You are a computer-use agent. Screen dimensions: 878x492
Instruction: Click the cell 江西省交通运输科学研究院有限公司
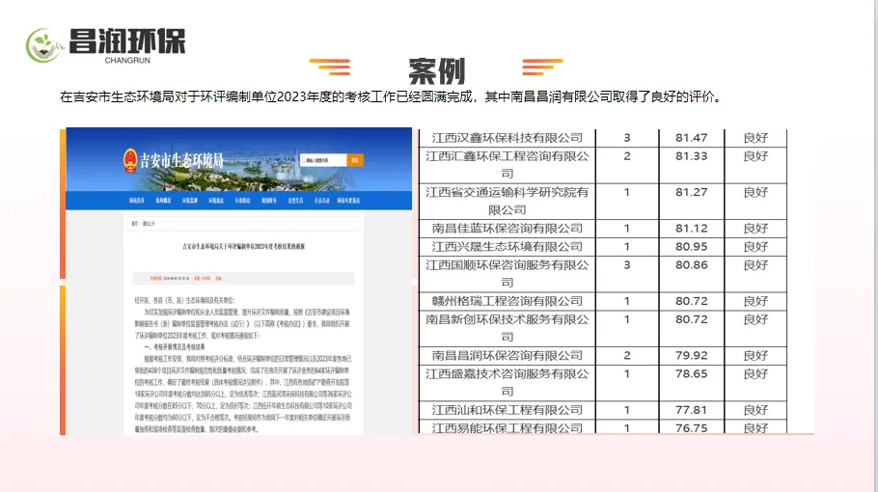pyautogui.click(x=508, y=201)
